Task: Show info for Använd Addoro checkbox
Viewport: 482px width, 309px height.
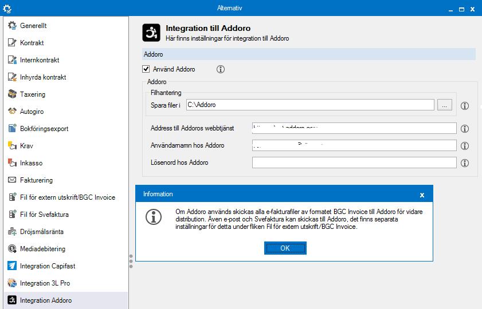Action: [x=221, y=69]
